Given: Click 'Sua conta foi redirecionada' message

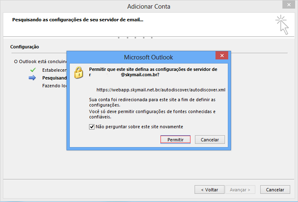Looking at the screenshot, I should tap(152, 102).
